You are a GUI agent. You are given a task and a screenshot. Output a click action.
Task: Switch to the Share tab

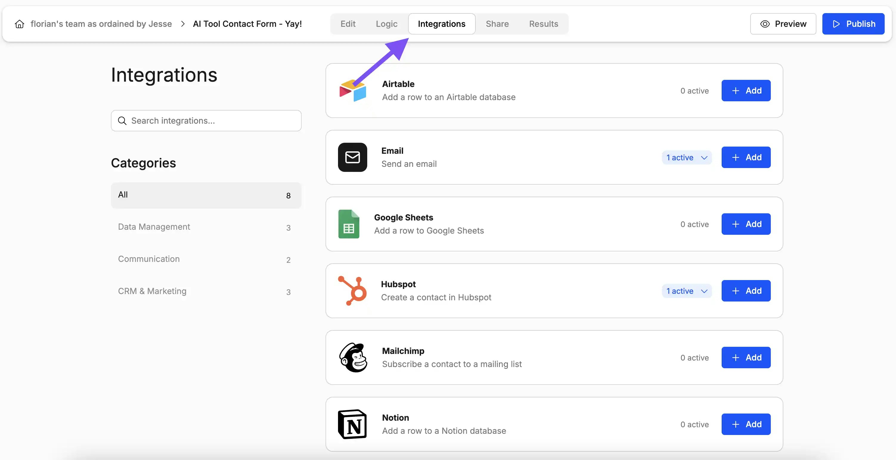[x=497, y=24]
